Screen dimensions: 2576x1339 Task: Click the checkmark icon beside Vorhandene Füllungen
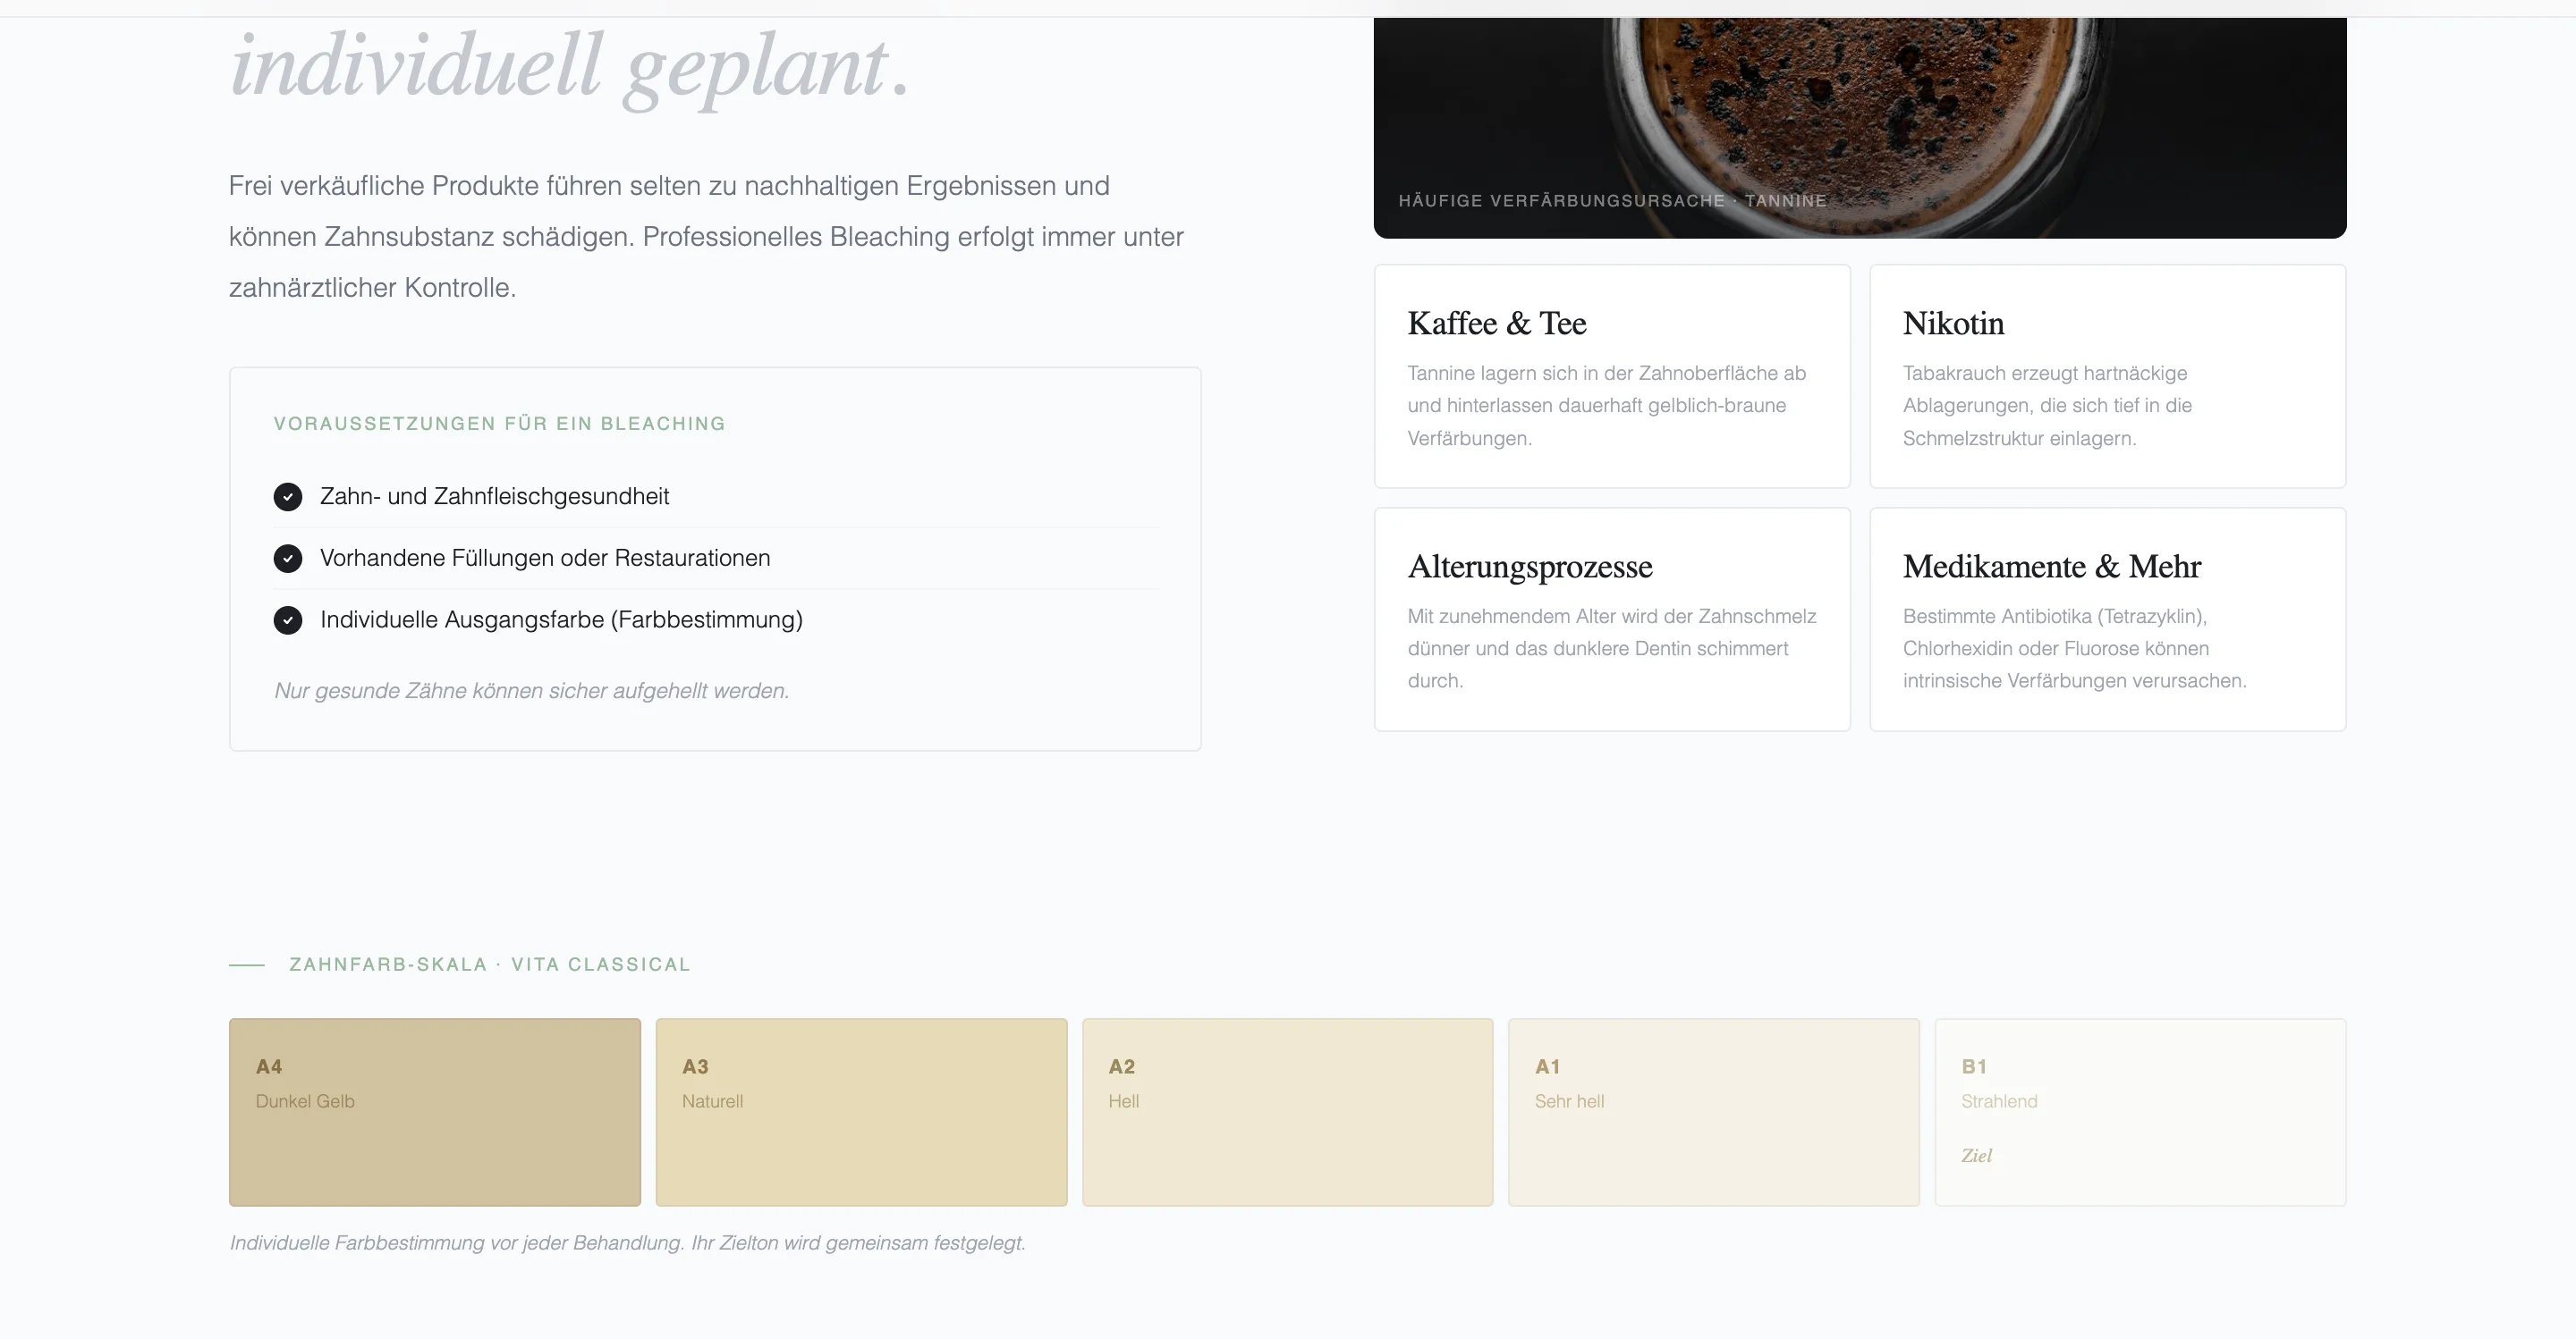point(288,559)
